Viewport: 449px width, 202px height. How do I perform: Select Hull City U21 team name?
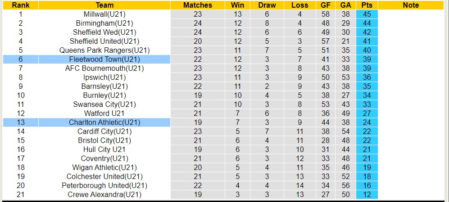pos(104,150)
